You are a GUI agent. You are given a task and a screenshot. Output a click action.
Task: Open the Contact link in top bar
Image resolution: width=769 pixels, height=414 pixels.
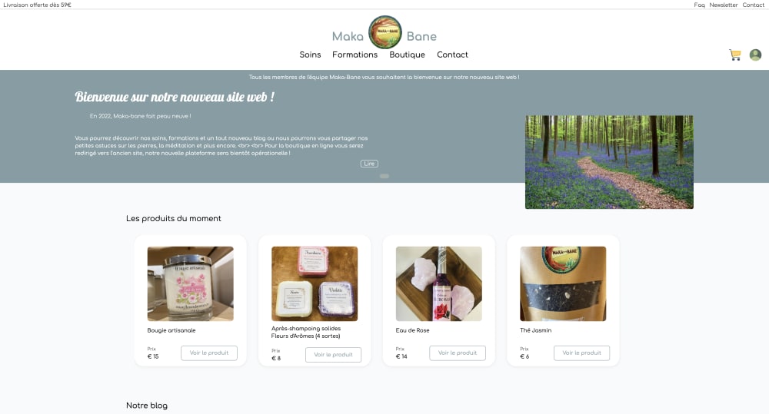[x=753, y=5]
